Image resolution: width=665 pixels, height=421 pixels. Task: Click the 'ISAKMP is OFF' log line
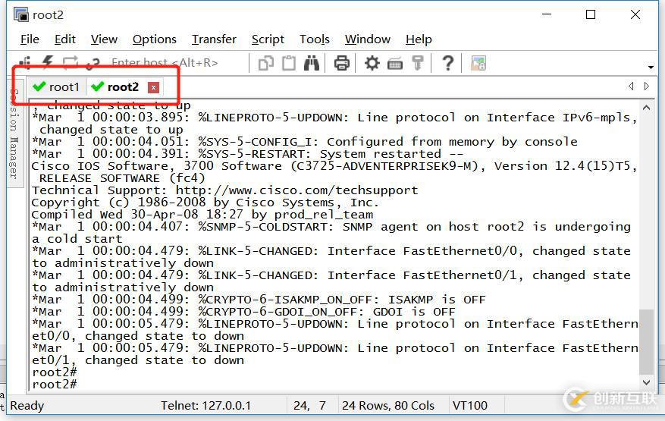coord(259,300)
